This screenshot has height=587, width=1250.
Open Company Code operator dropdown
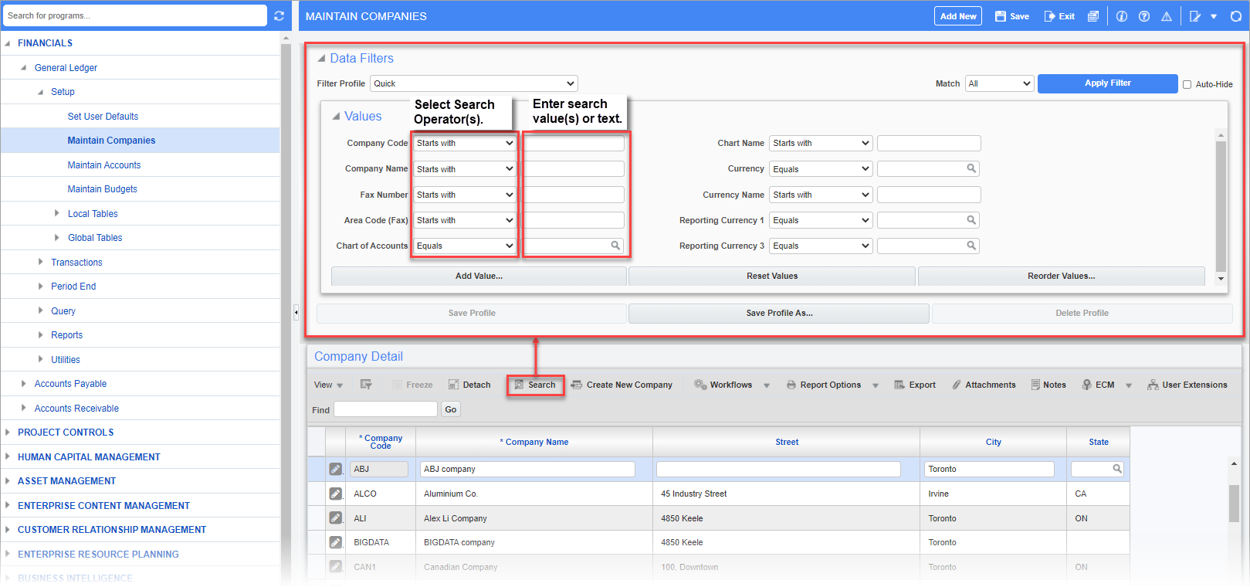[x=465, y=143]
